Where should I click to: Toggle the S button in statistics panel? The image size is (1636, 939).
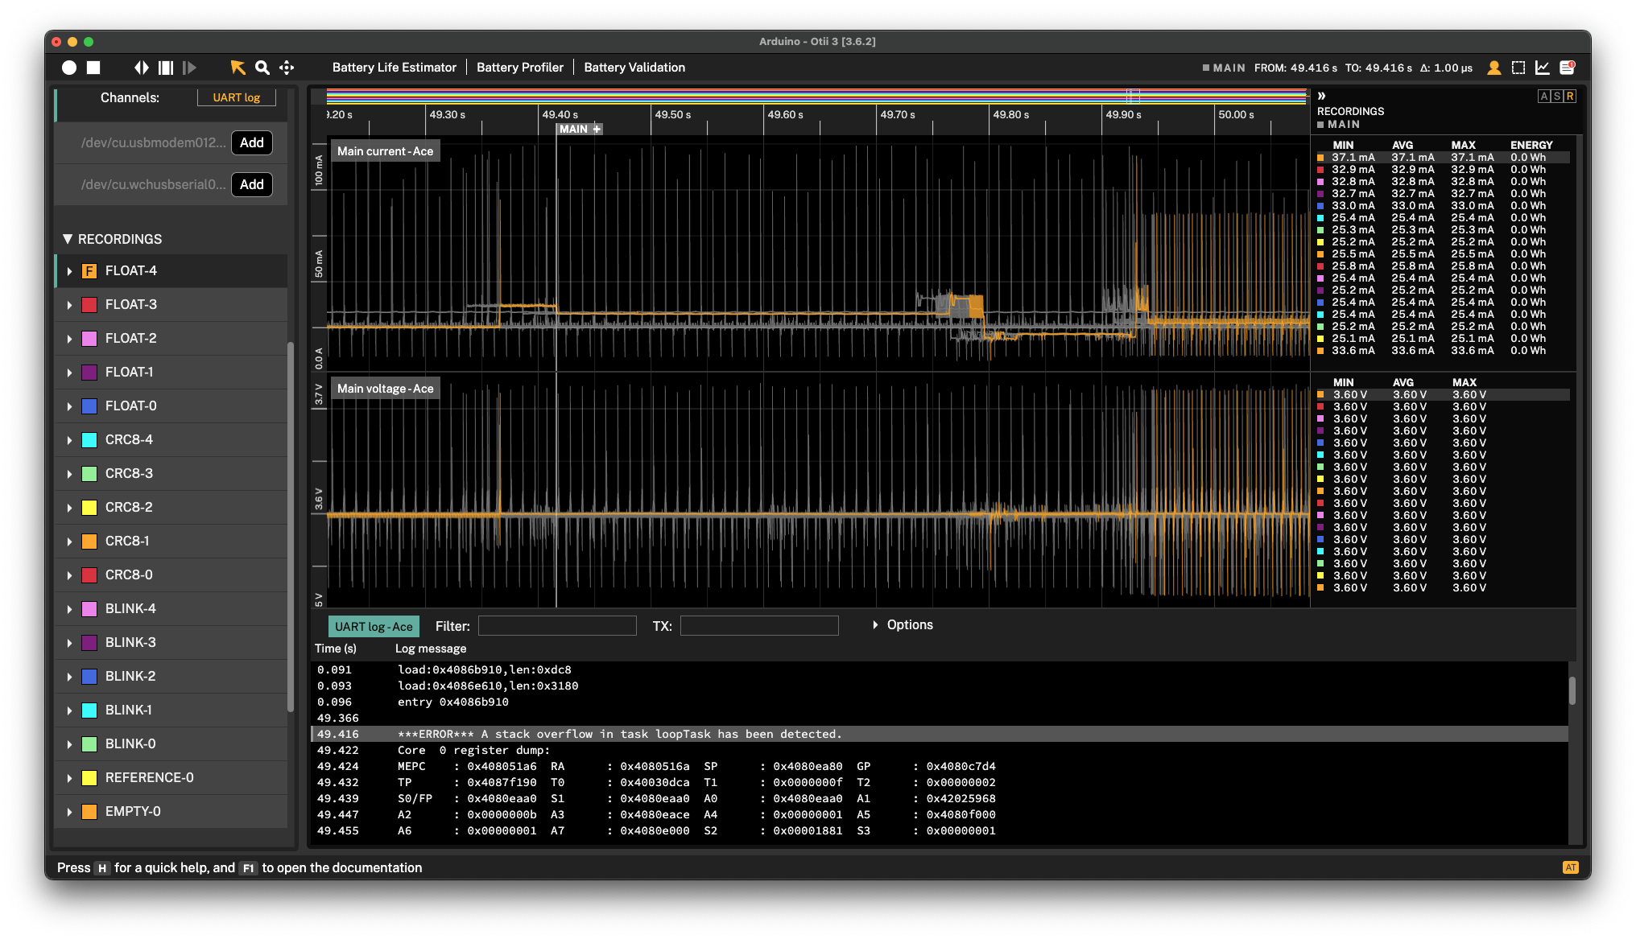[x=1557, y=97]
